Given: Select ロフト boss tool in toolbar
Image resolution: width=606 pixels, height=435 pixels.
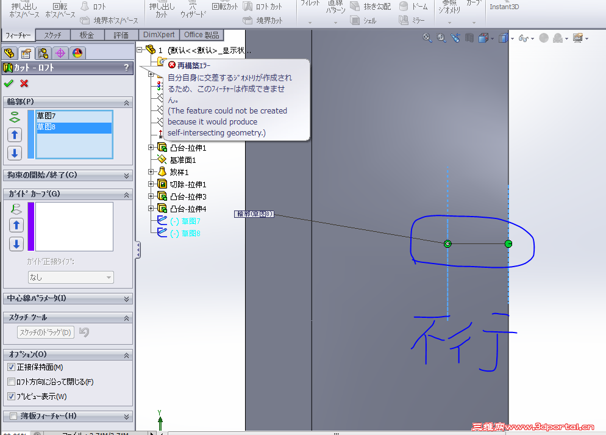Looking at the screenshot, I should click(93, 7).
